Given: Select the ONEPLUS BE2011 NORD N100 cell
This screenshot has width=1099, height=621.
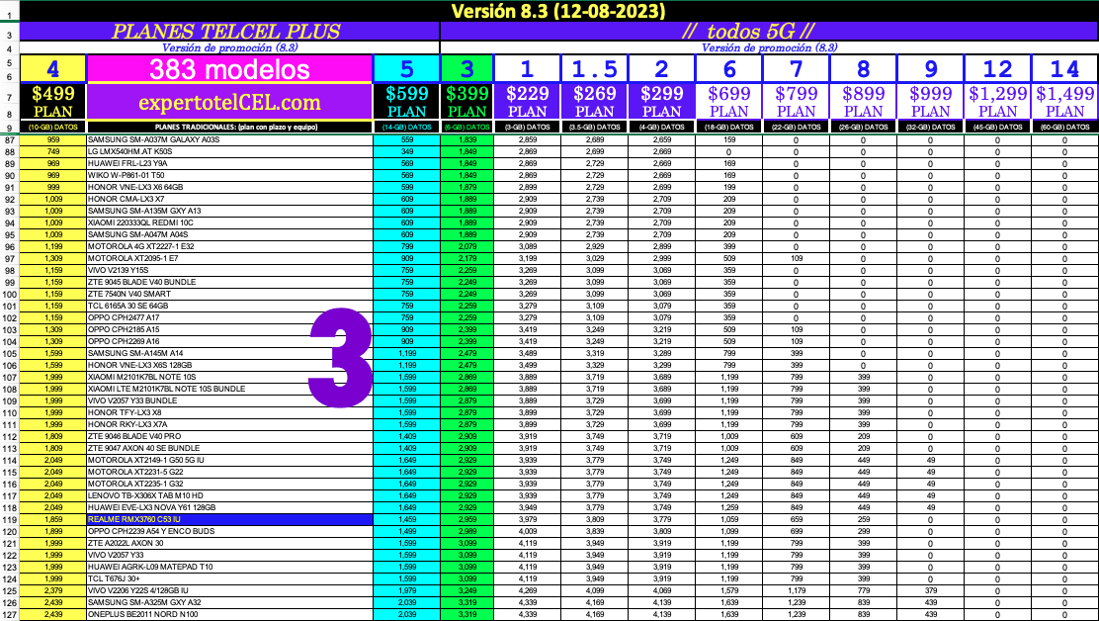Looking at the screenshot, I should 229,615.
